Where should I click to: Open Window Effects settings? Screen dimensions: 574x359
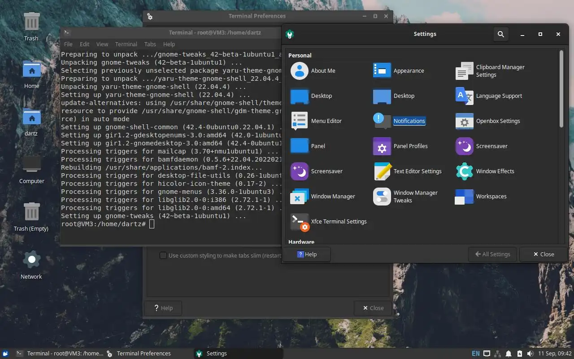(x=485, y=171)
